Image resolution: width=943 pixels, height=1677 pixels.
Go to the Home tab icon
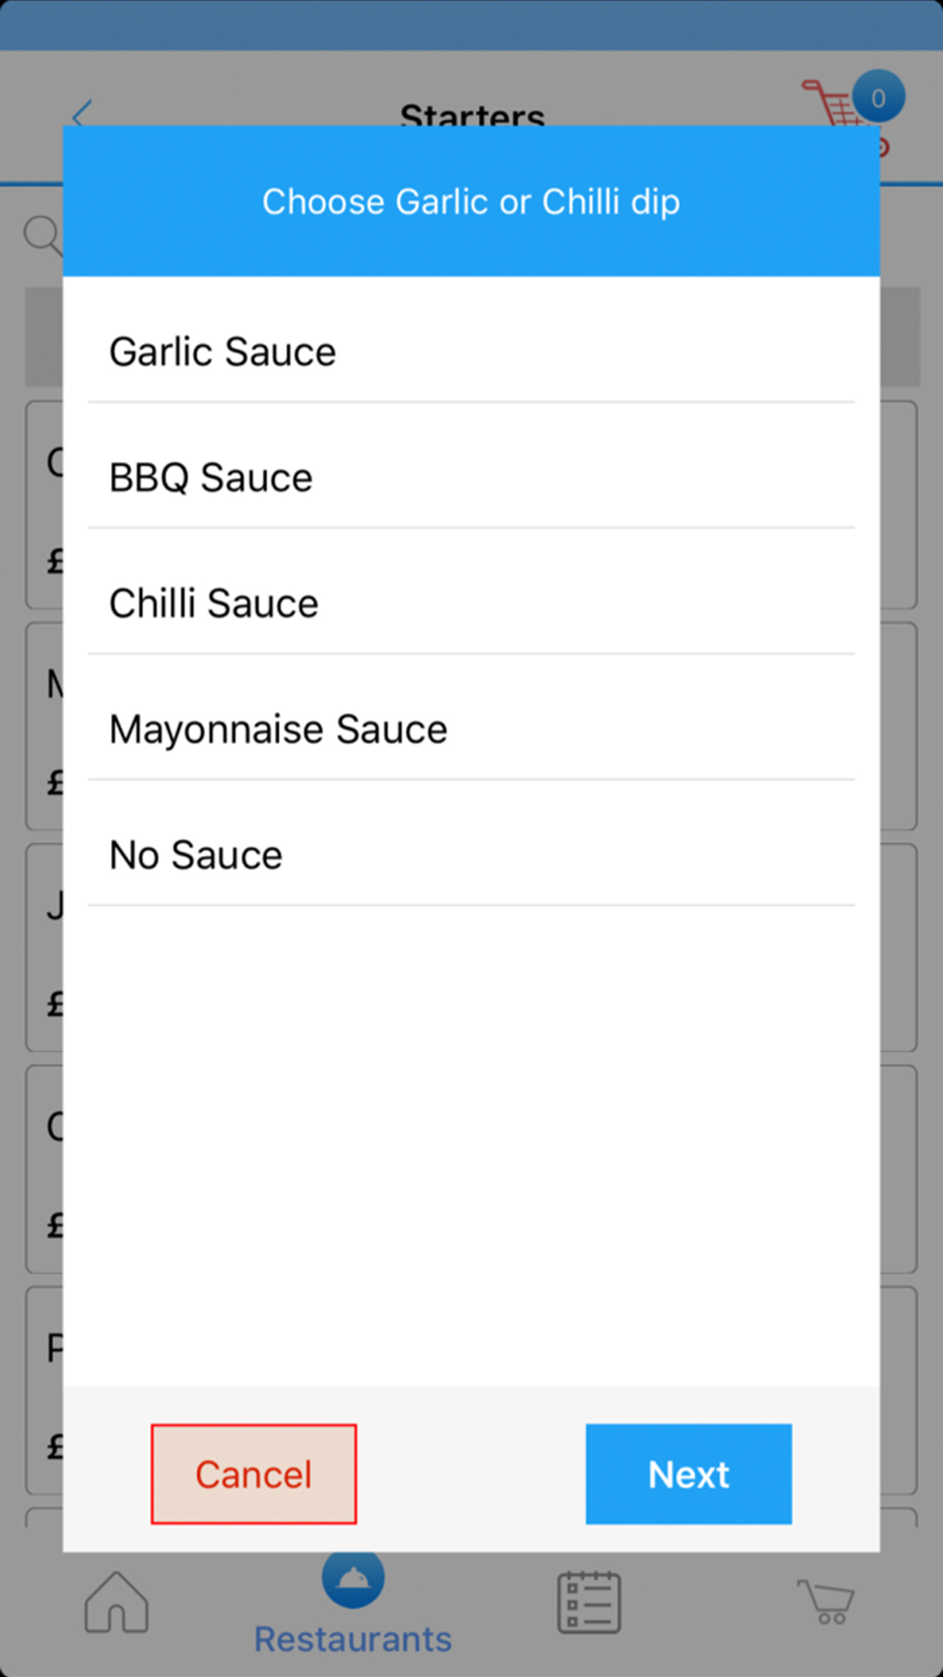tap(116, 1602)
